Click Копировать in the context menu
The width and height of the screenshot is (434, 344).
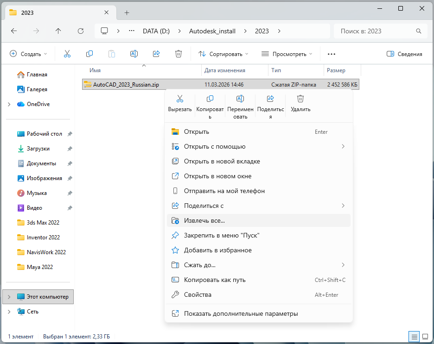point(210,106)
